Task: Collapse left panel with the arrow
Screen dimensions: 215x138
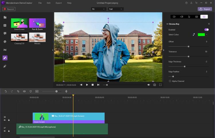Action: pyautogui.click(x=53, y=50)
